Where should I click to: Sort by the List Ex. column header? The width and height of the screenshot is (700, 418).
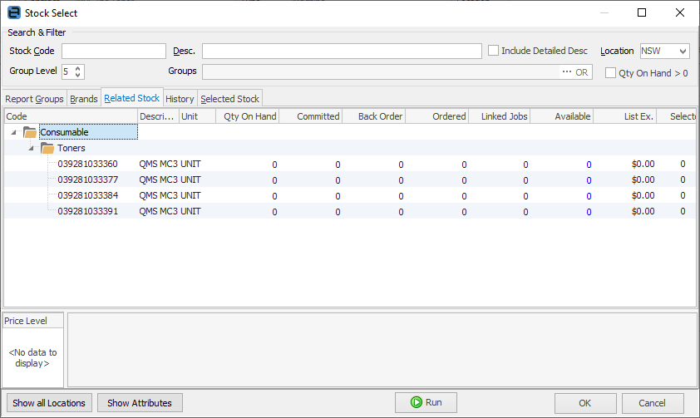(624, 116)
